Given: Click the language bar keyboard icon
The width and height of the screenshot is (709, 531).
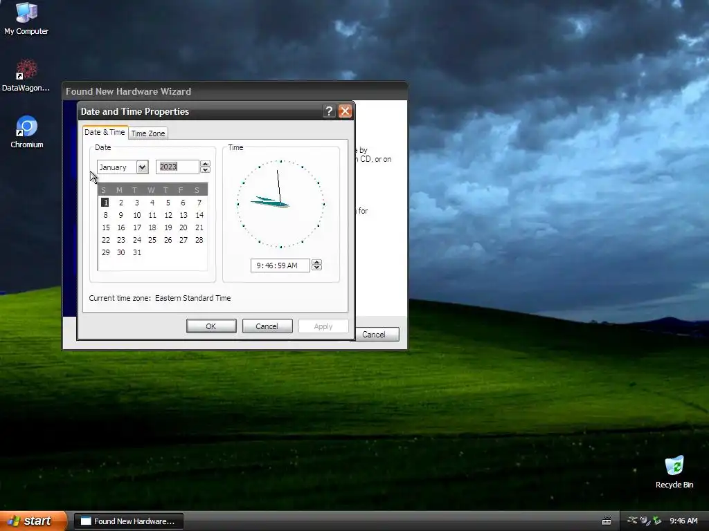Looking at the screenshot, I should point(607,521).
